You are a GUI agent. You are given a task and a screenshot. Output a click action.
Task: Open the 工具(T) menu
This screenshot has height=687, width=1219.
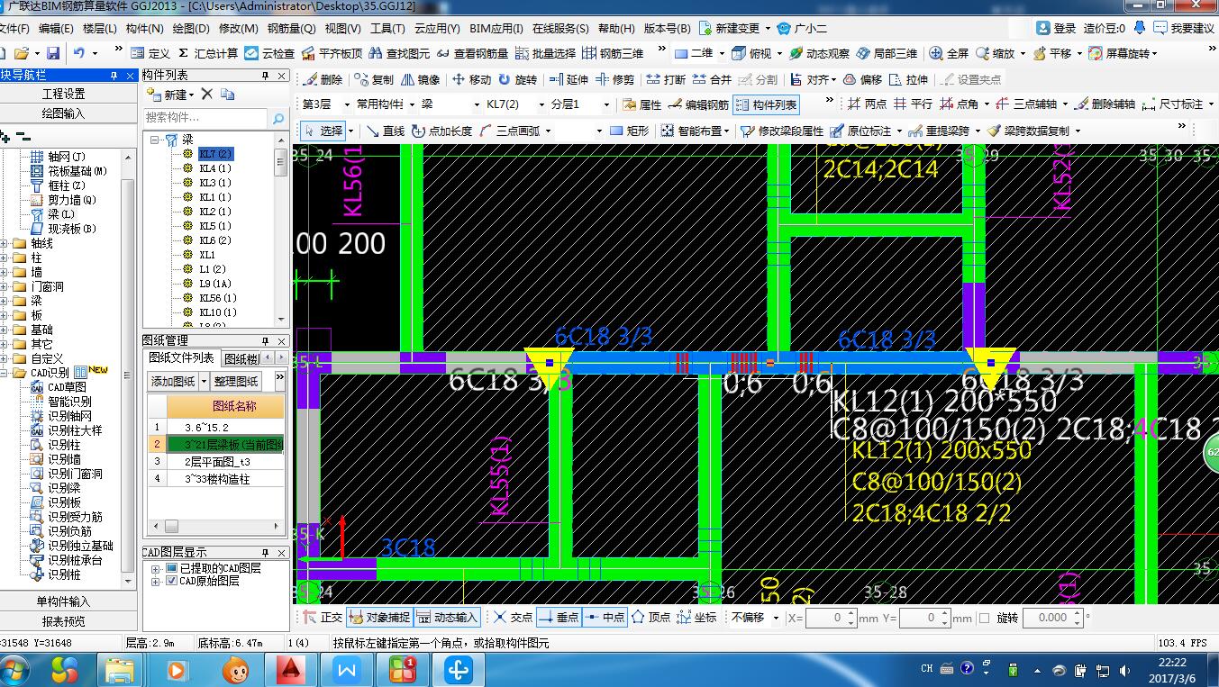[x=387, y=29]
